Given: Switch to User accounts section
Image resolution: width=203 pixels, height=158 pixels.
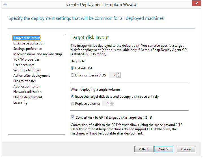Looking at the screenshot, I should [24, 65].
